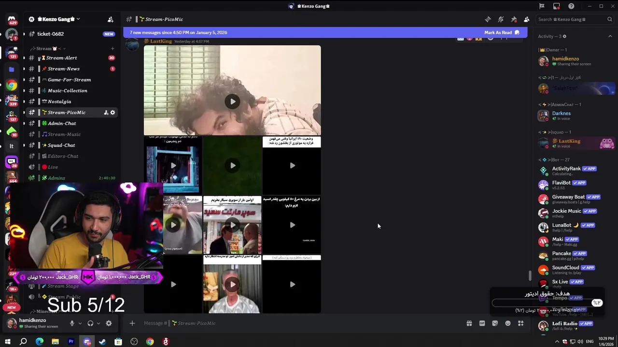
Task: Select Darknes in member list
Action: 576,116
